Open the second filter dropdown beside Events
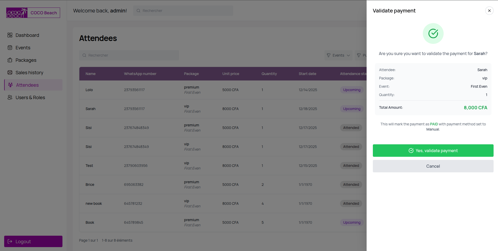 click(x=361, y=55)
